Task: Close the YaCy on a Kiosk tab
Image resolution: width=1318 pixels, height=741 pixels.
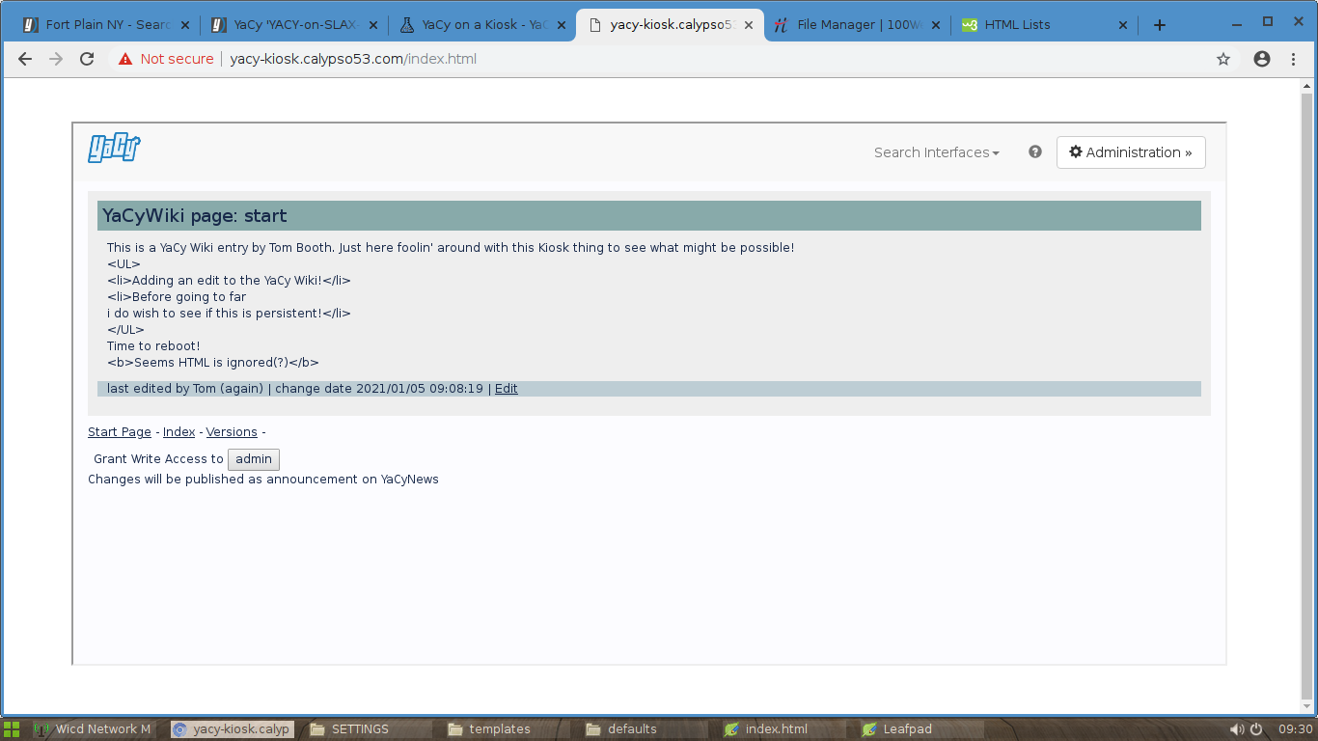Action: (560, 25)
